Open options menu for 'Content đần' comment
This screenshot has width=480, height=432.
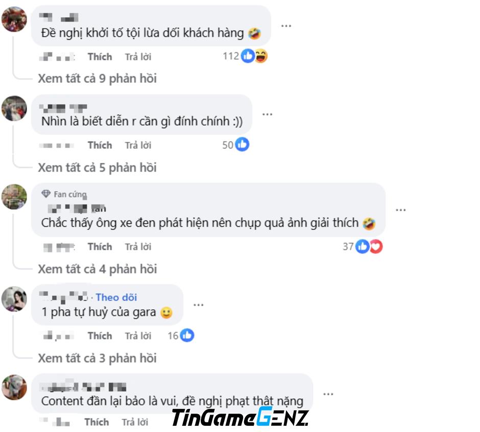(328, 394)
